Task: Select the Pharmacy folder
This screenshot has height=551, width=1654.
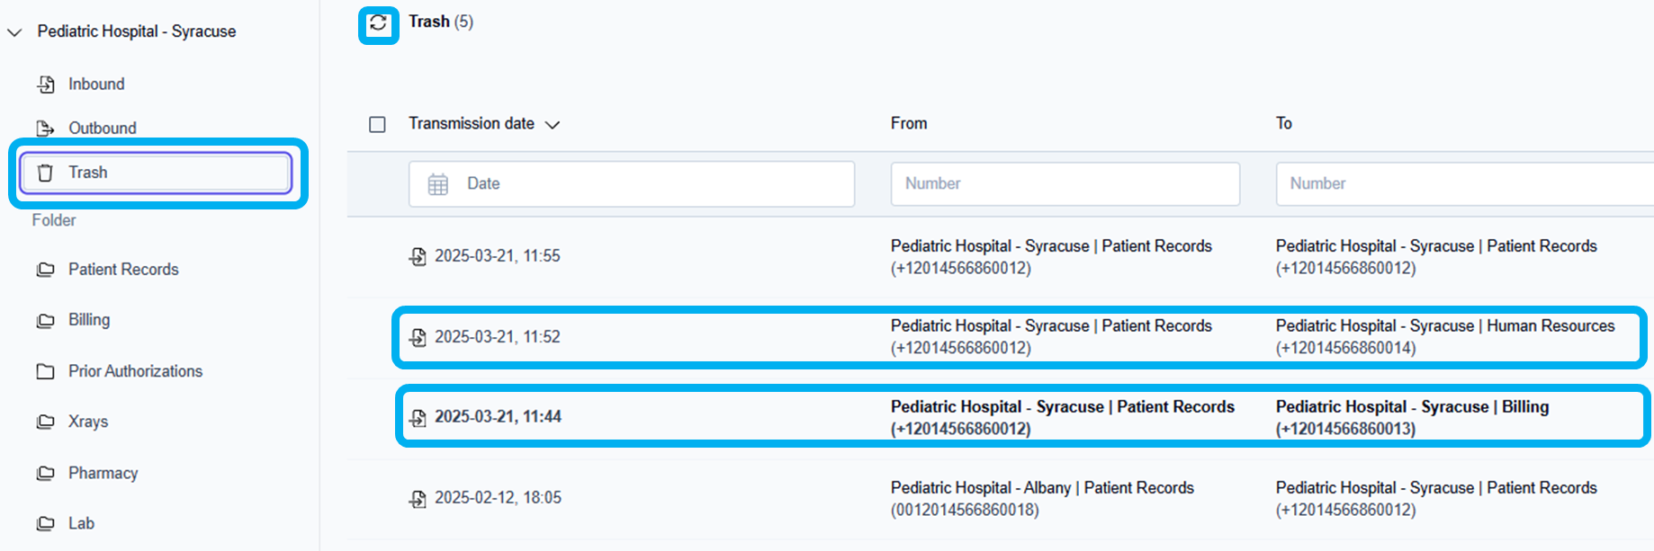Action: pos(103,474)
